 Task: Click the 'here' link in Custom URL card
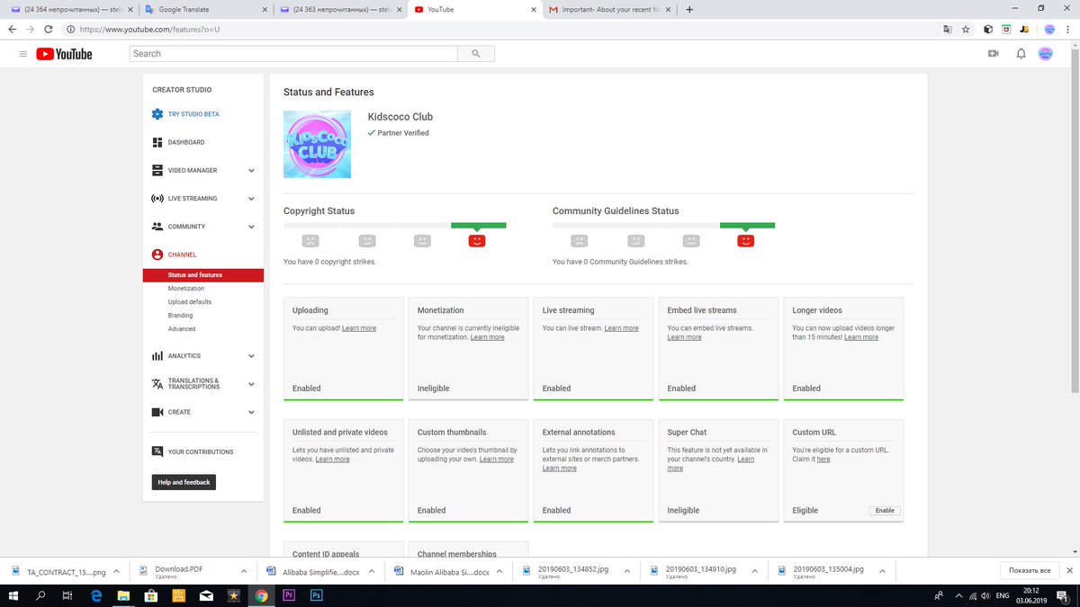point(823,459)
